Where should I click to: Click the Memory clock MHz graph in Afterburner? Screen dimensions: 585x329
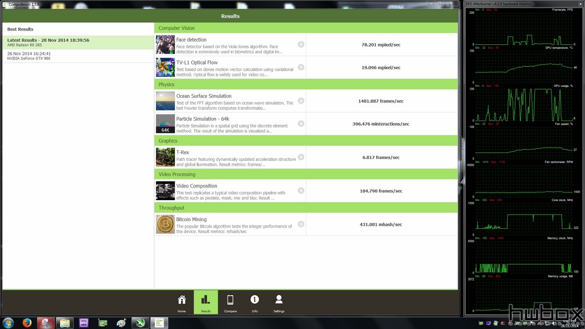(524, 256)
